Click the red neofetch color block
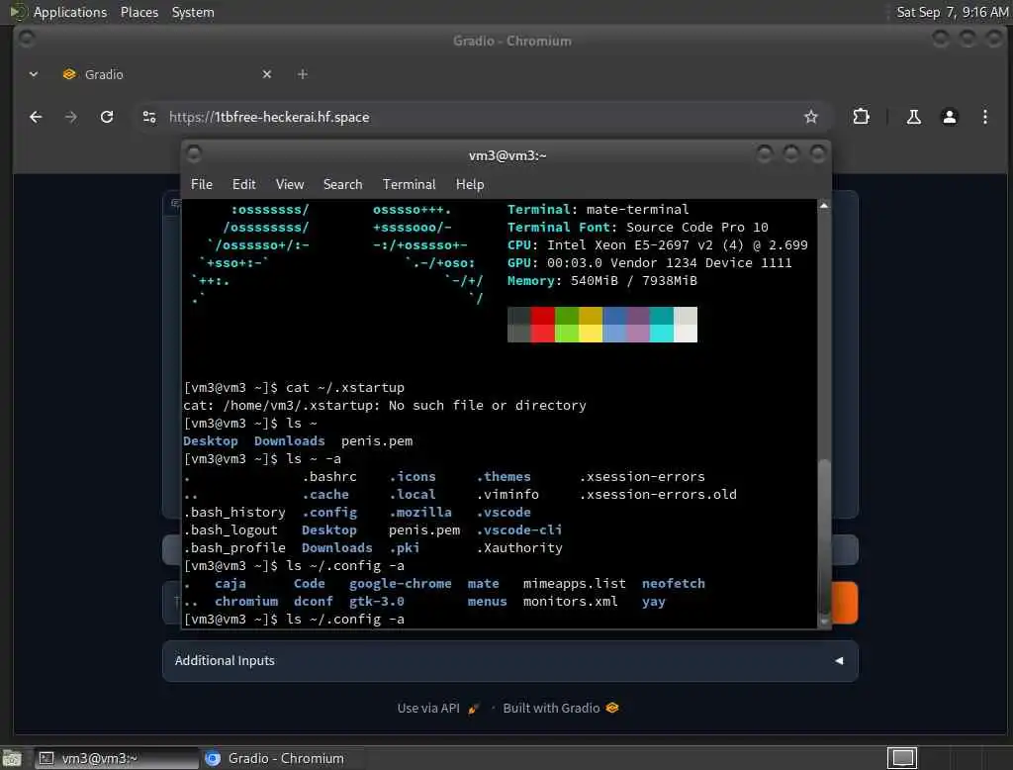Screen dimensions: 1013x770 coord(542,325)
